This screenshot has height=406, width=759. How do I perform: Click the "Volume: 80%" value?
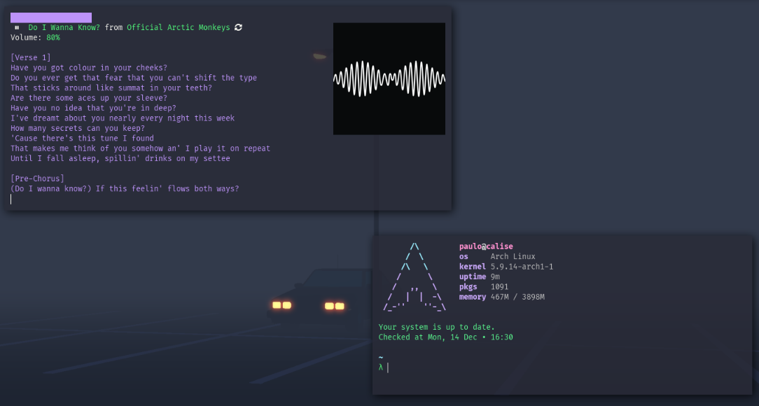tap(53, 37)
